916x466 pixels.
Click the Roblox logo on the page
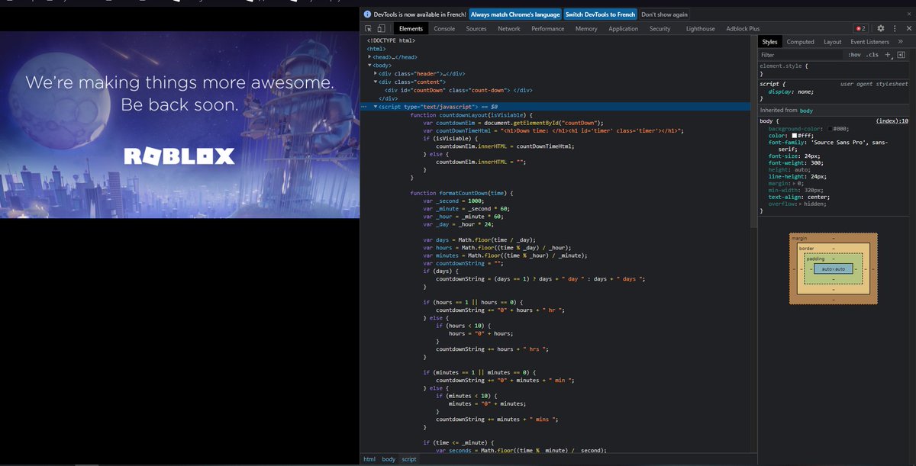coord(179,156)
